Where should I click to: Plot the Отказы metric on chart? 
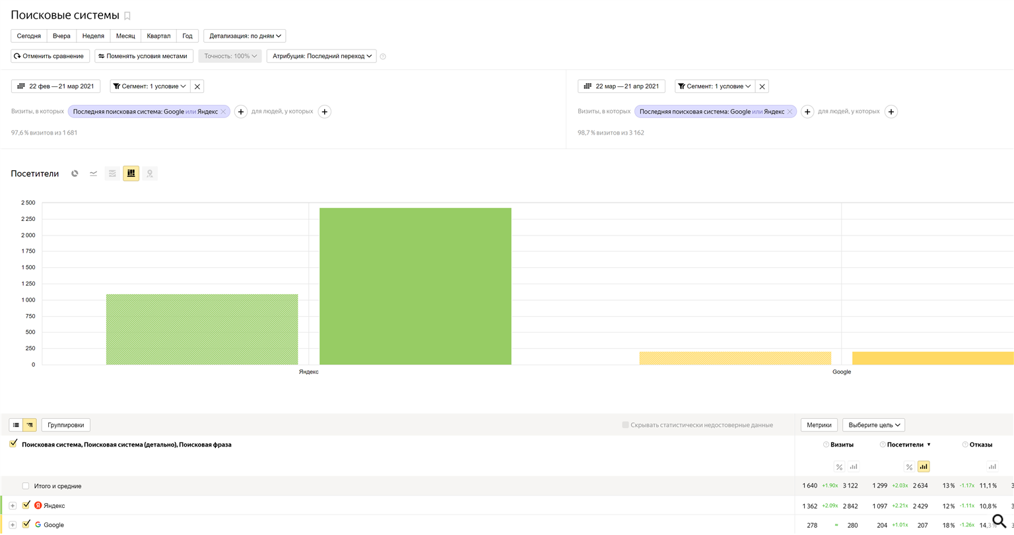[x=992, y=467]
